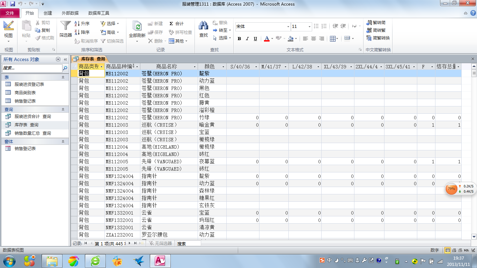Toggle underline text formatting
This screenshot has width=477, height=268.
click(x=255, y=39)
